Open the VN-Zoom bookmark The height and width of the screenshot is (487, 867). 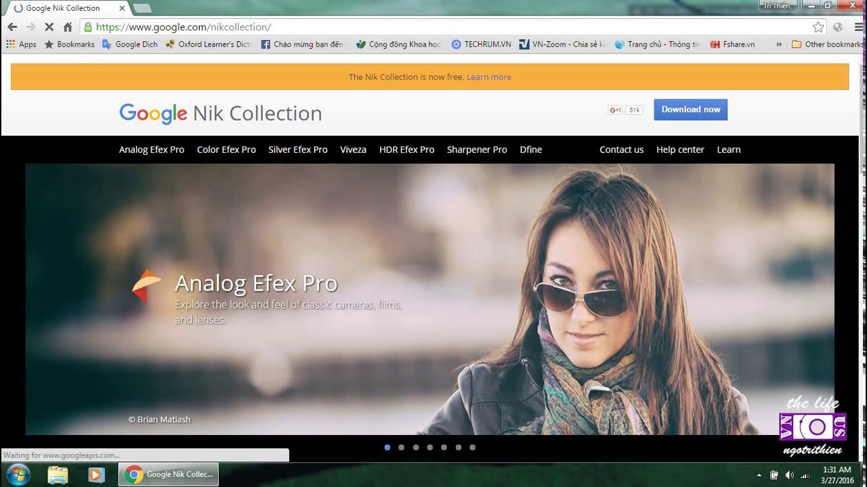click(x=562, y=44)
